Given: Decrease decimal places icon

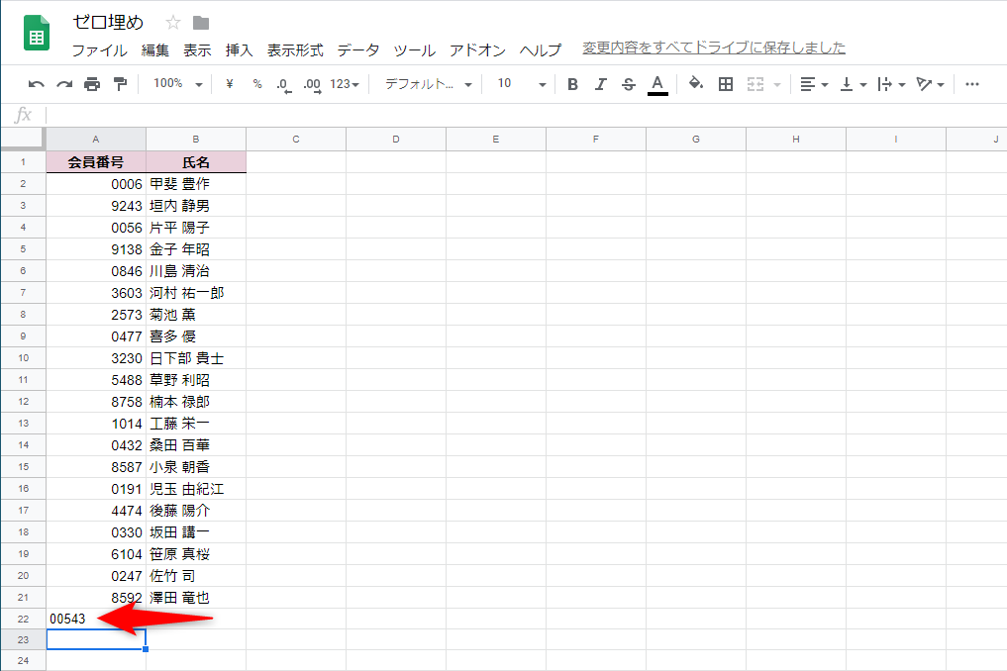Looking at the screenshot, I should tap(283, 85).
